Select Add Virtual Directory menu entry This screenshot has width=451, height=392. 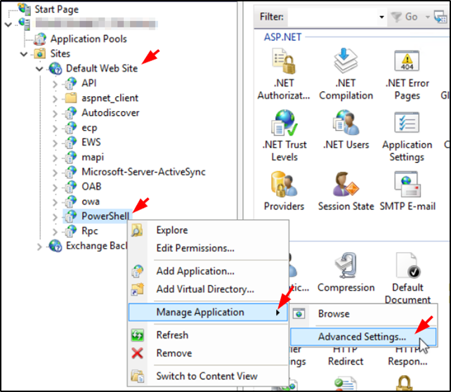pyautogui.click(x=204, y=289)
